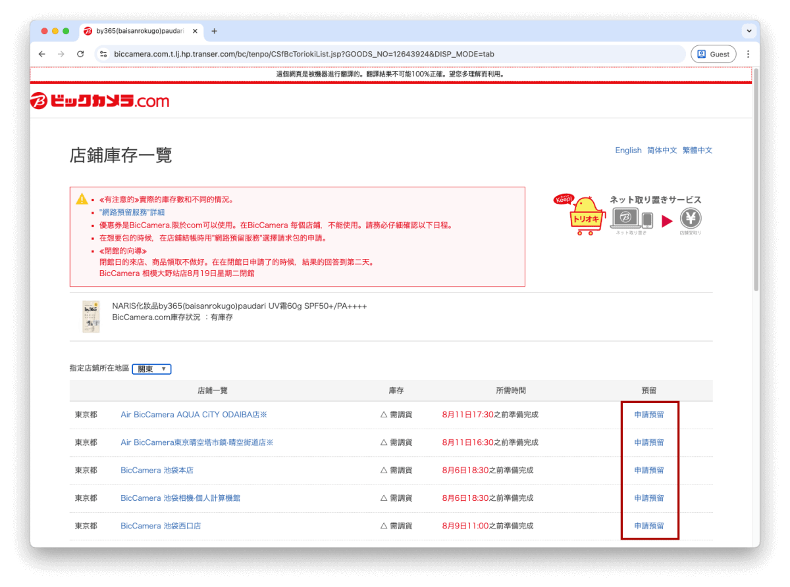Image resolution: width=790 pixels, height=587 pixels.
Task: Click the 8月11日16:30 ready time
Action: [468, 442]
